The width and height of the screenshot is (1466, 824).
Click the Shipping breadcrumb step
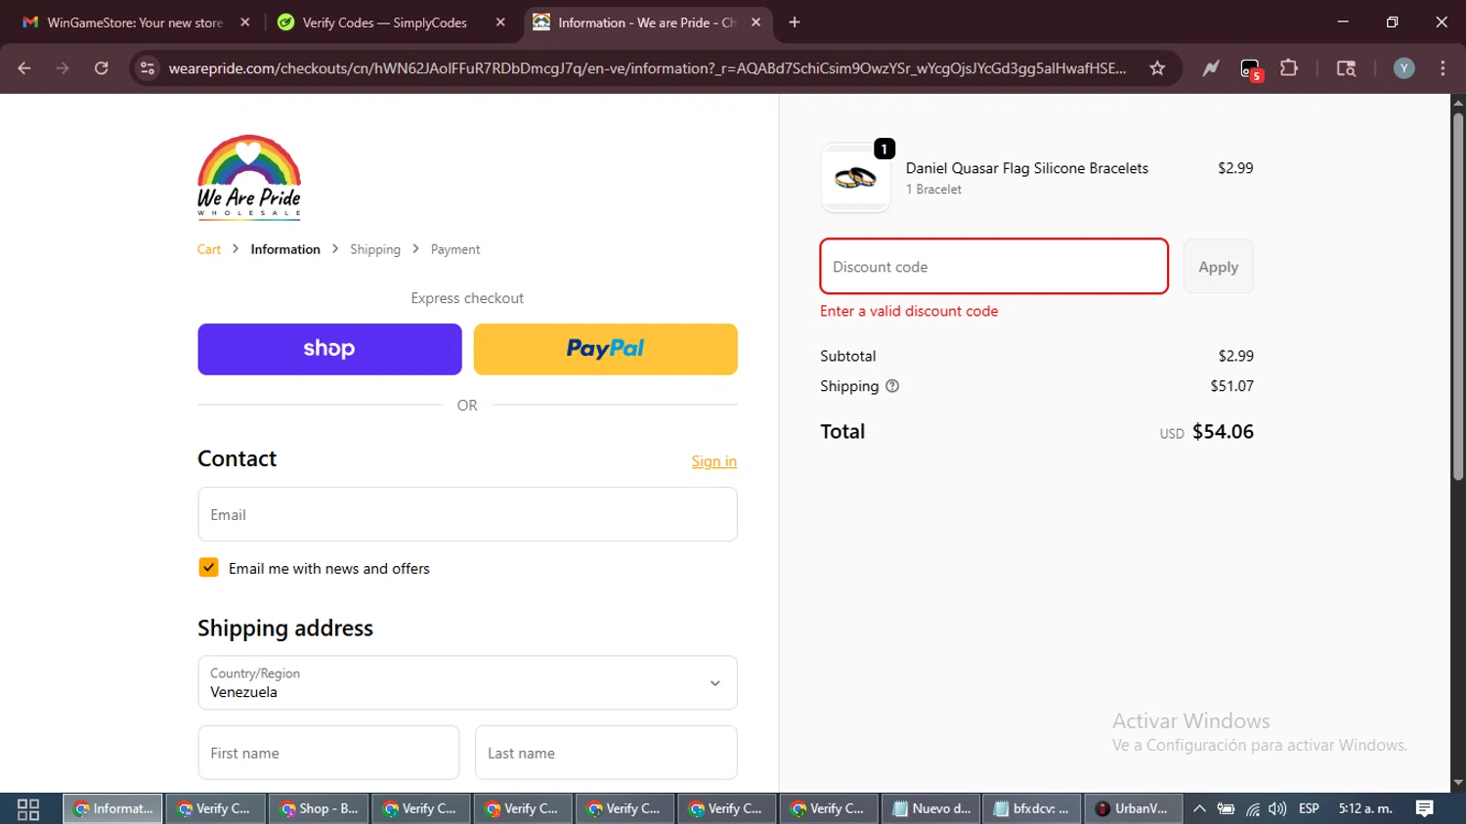point(375,249)
